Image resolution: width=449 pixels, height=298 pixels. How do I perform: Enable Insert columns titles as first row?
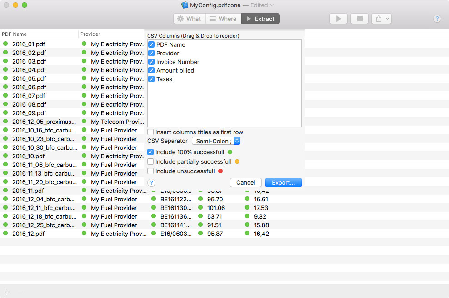(150, 132)
